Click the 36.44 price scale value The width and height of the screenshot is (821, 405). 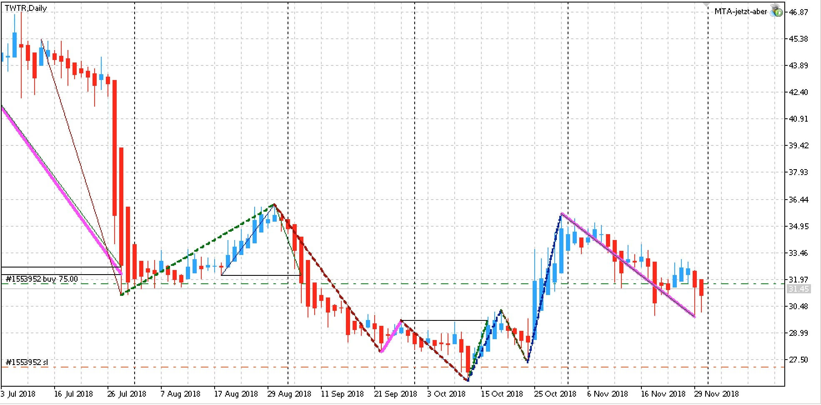pos(798,200)
